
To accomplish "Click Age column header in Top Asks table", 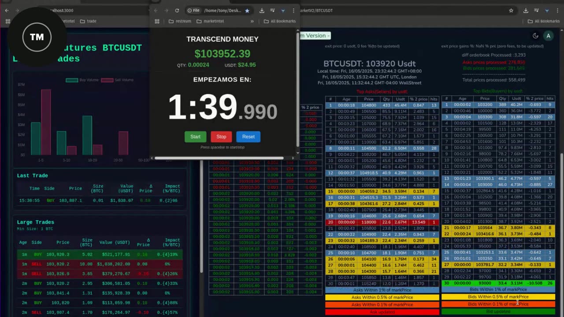I will click(x=346, y=99).
